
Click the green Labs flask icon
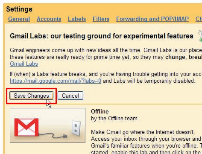click(200, 36)
